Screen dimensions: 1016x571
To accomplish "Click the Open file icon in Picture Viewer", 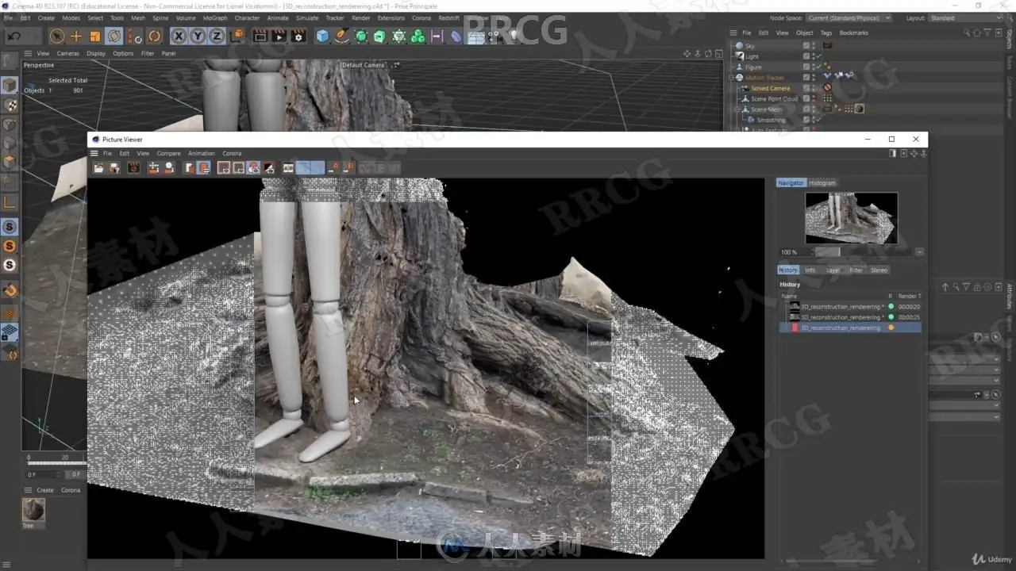I will tap(98, 167).
